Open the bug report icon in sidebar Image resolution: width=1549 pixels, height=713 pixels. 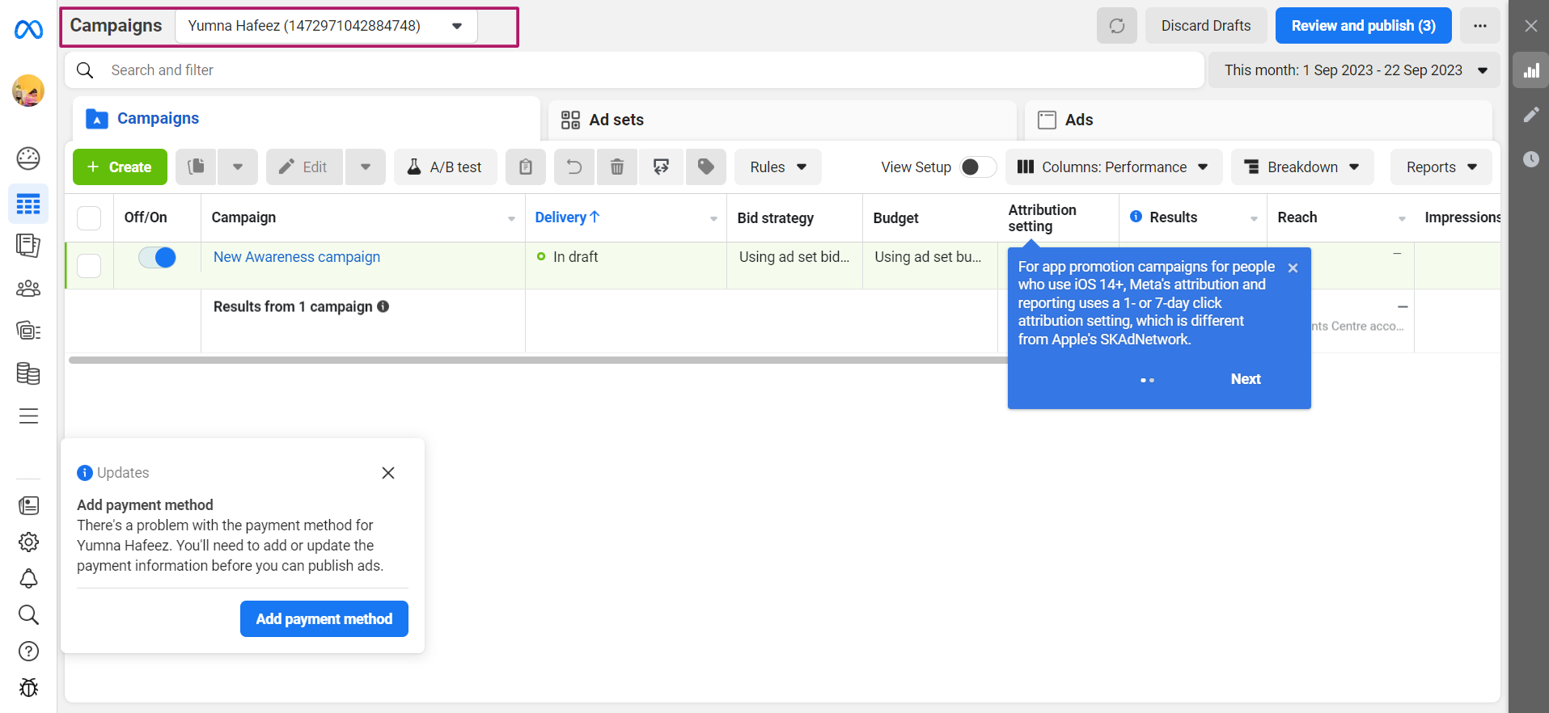pyautogui.click(x=28, y=688)
